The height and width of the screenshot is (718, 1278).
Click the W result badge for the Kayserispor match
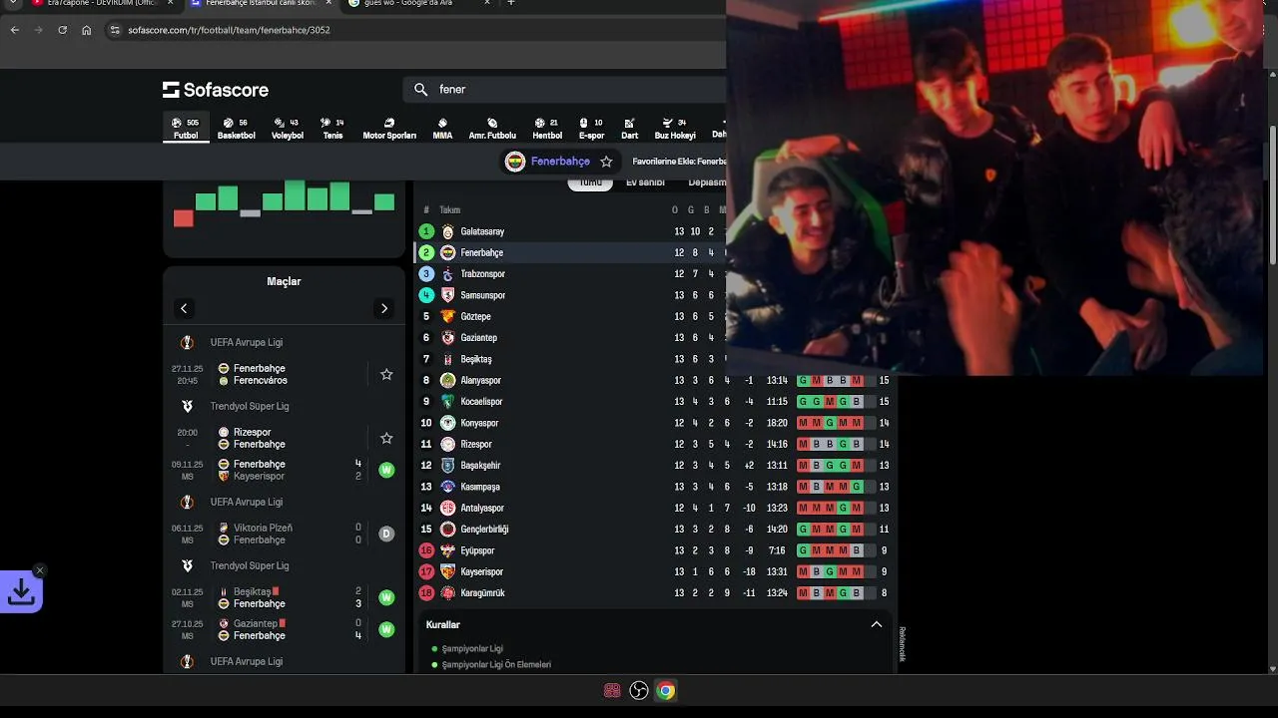click(386, 470)
